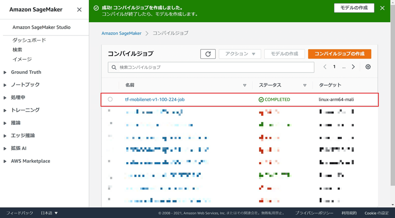The height and width of the screenshot is (218, 395).
Task: Open 日本語 language selector
Action: tap(49, 213)
